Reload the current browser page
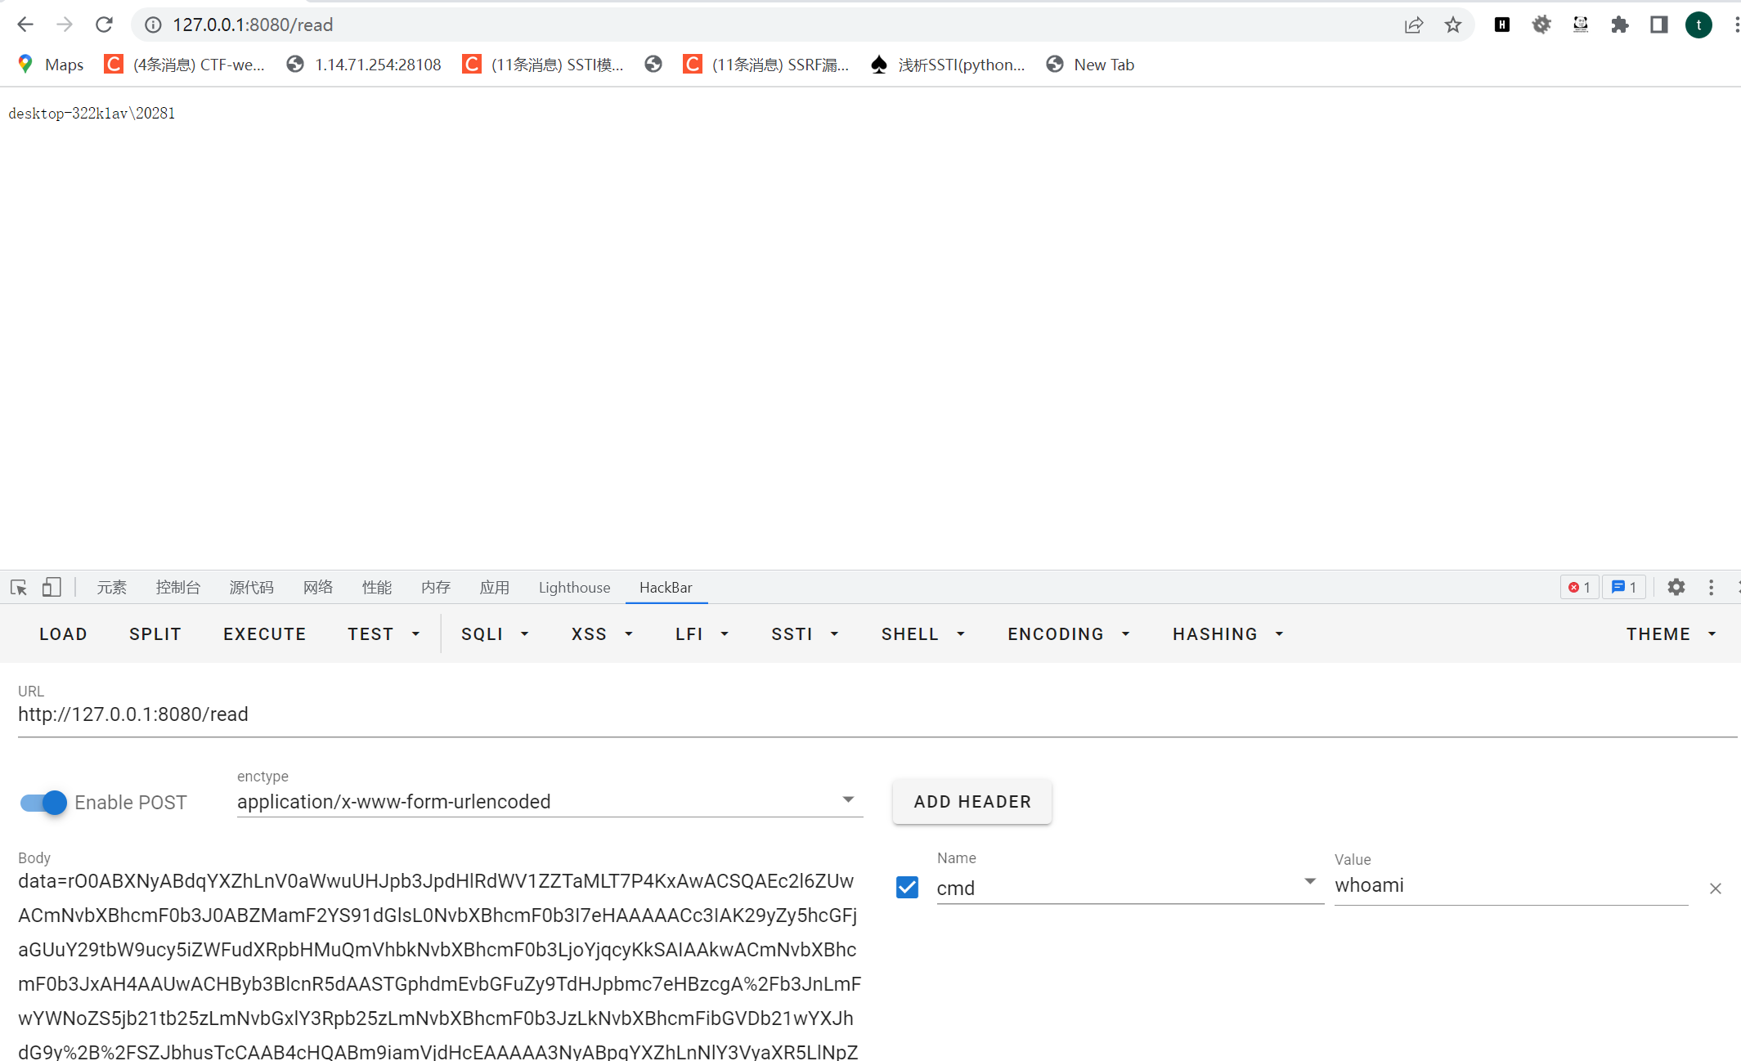Screen dimensions: 1741x1061 [104, 25]
